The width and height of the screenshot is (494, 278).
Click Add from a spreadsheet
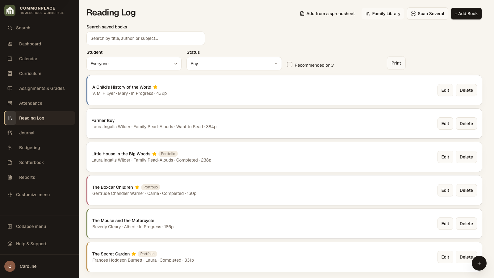click(x=328, y=14)
